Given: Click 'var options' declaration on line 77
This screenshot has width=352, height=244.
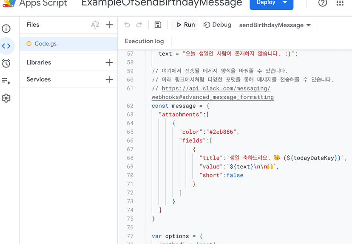Looking at the screenshot, I should click(170, 236).
